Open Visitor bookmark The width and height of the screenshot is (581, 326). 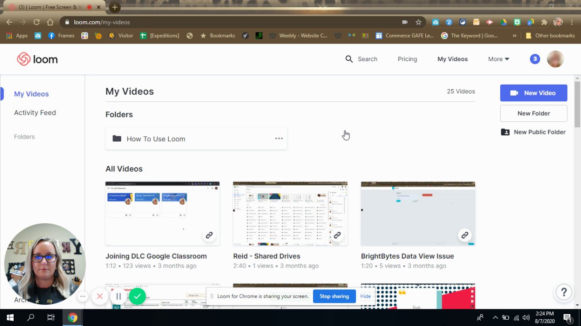click(121, 35)
